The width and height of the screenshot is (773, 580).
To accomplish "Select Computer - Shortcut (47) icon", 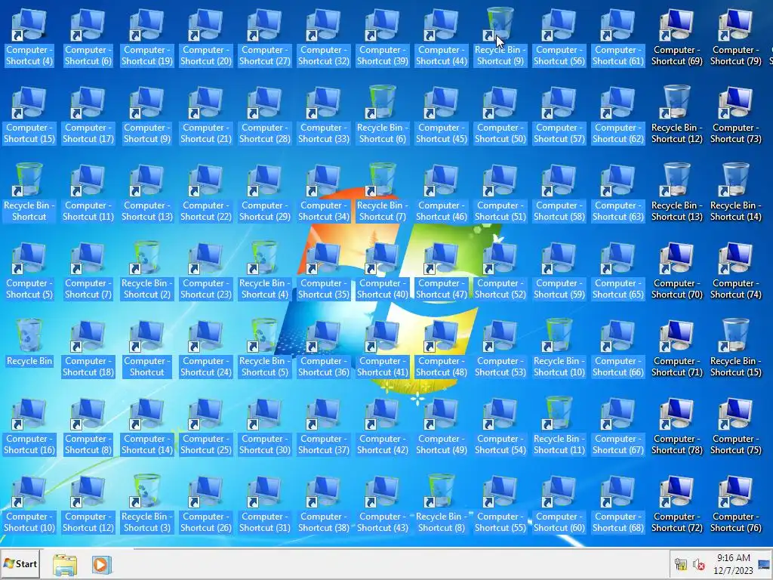I will pos(441,271).
